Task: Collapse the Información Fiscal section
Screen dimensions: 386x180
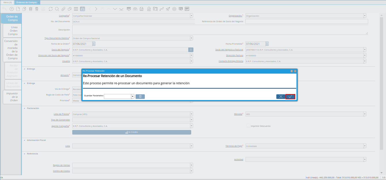Action: [x=24, y=140]
